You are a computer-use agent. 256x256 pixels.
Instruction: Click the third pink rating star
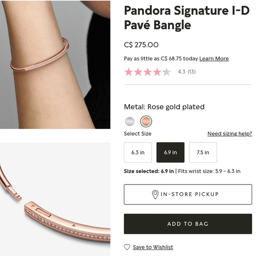click(147, 72)
